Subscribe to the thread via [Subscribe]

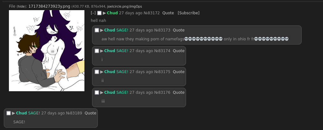[x=189, y=13]
